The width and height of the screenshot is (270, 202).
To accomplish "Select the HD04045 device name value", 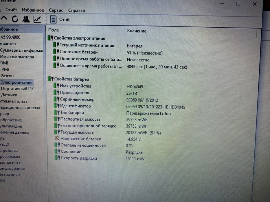I will coord(135,87).
